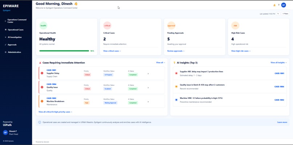
Task: Follow the View high risk cases link
Action: tap(241, 51)
